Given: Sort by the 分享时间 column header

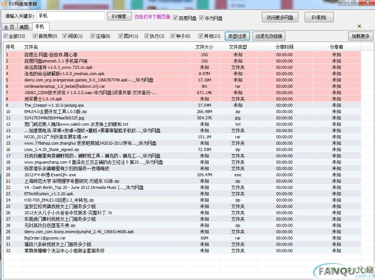Looking at the screenshot, I should pos(284,47).
